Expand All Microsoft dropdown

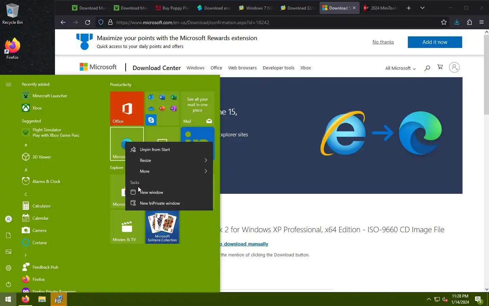(x=400, y=68)
